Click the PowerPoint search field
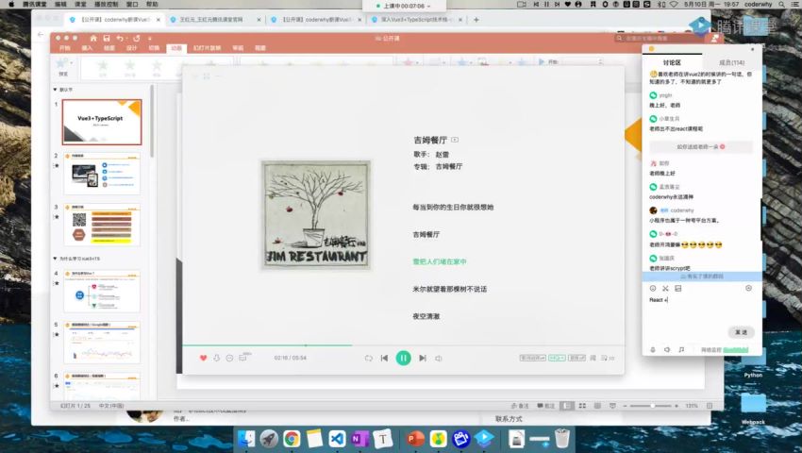This screenshot has width=802, height=453. pos(660,39)
